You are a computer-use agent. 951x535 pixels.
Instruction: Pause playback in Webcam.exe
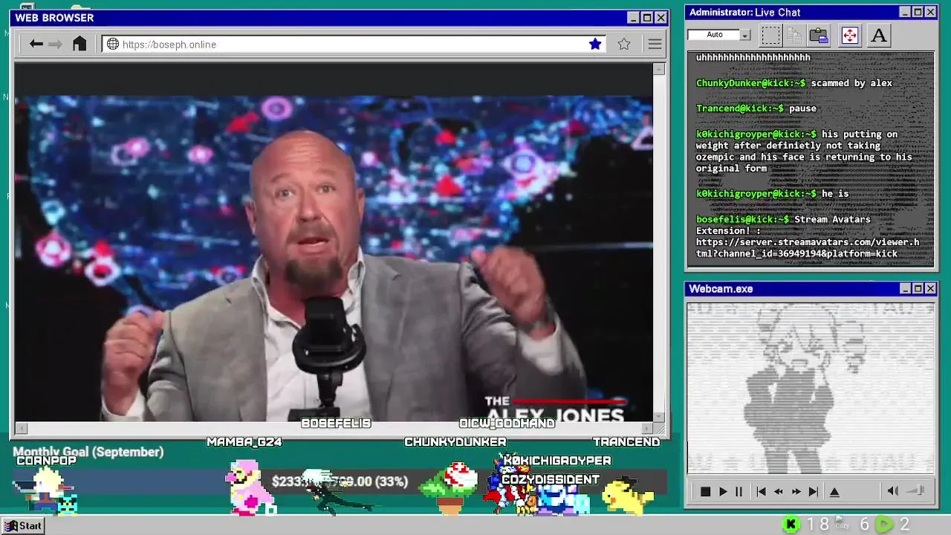tap(739, 492)
